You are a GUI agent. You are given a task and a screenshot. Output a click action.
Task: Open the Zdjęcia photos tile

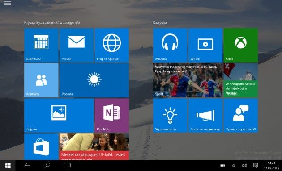(x=59, y=116)
